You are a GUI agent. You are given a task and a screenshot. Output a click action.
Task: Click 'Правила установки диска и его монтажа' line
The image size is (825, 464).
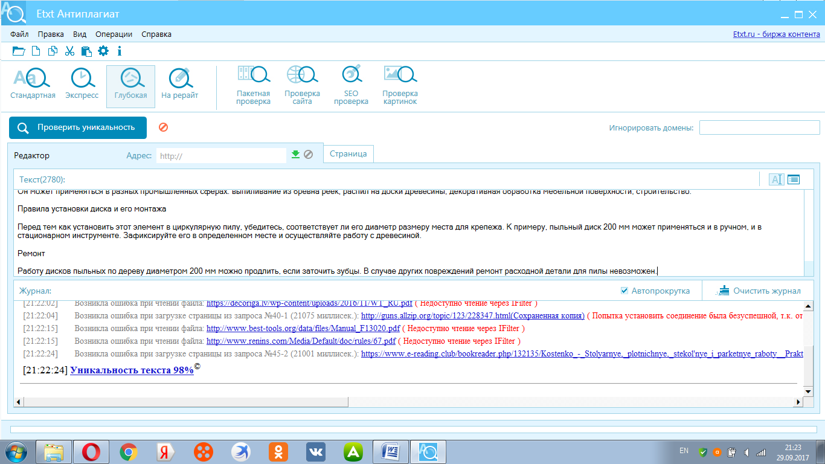pos(92,209)
